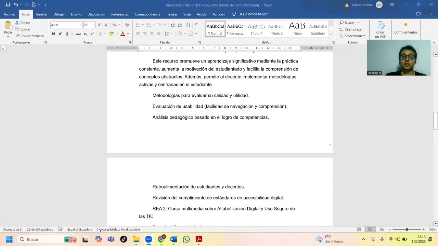Justify the paragraph text

pyautogui.click(x=158, y=34)
